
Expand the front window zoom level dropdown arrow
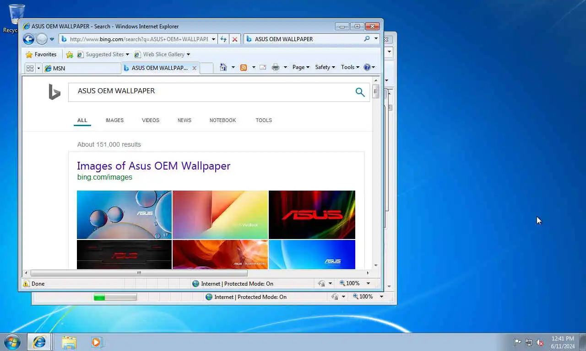coord(368,283)
